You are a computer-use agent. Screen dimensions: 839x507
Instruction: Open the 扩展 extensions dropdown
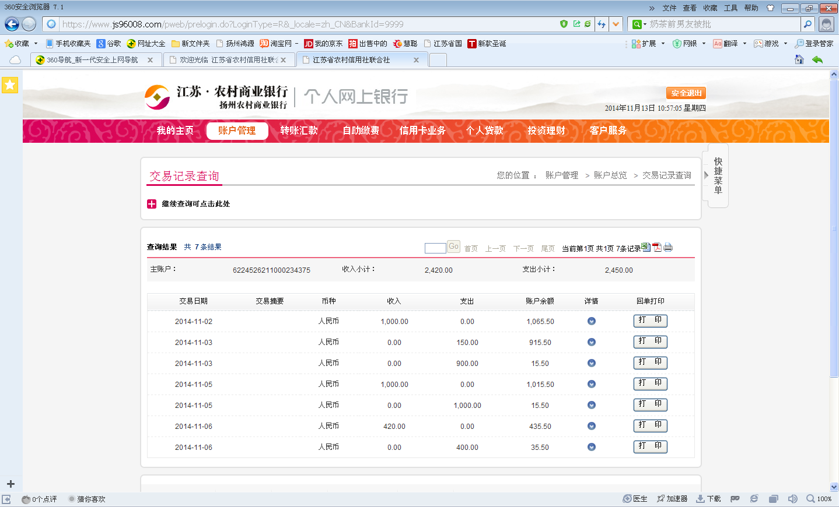click(648, 44)
